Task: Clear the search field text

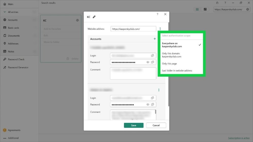Action: (247, 9)
